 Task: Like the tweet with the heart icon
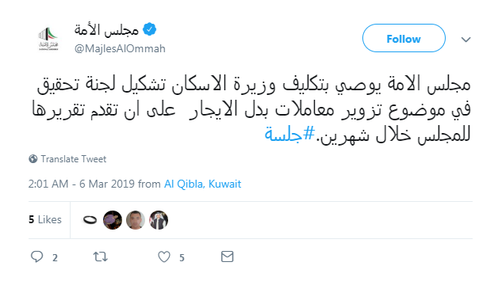(x=164, y=256)
